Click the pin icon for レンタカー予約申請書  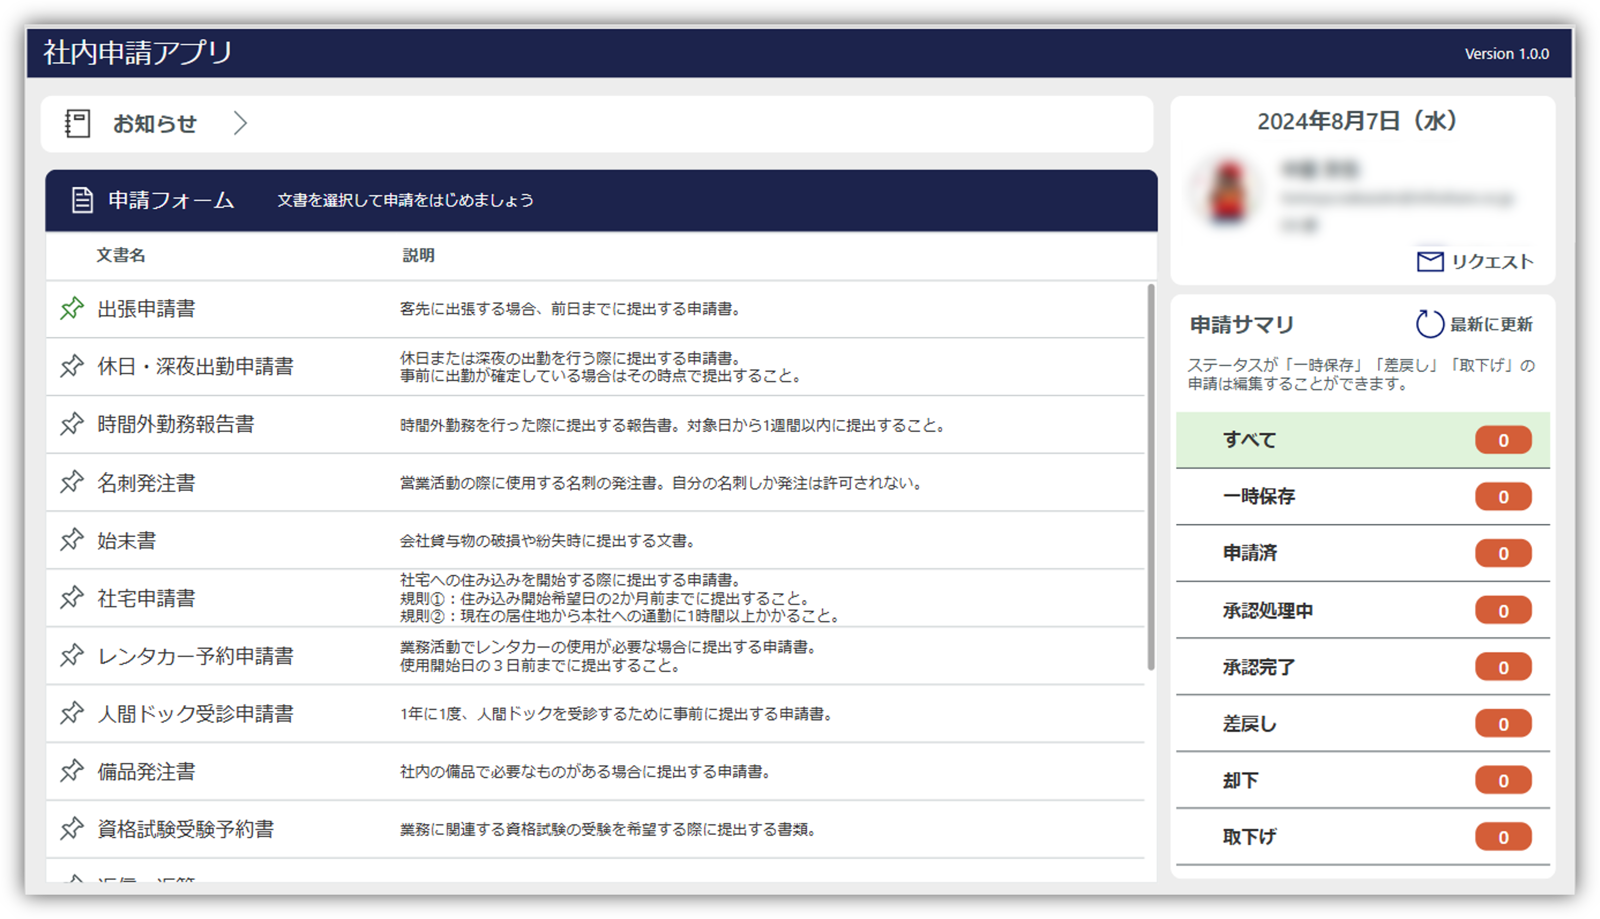pos(72,655)
